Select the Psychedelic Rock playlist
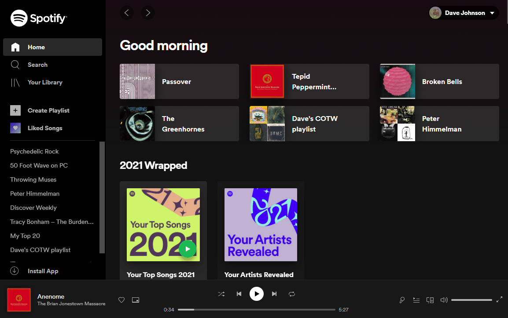 coord(34,151)
